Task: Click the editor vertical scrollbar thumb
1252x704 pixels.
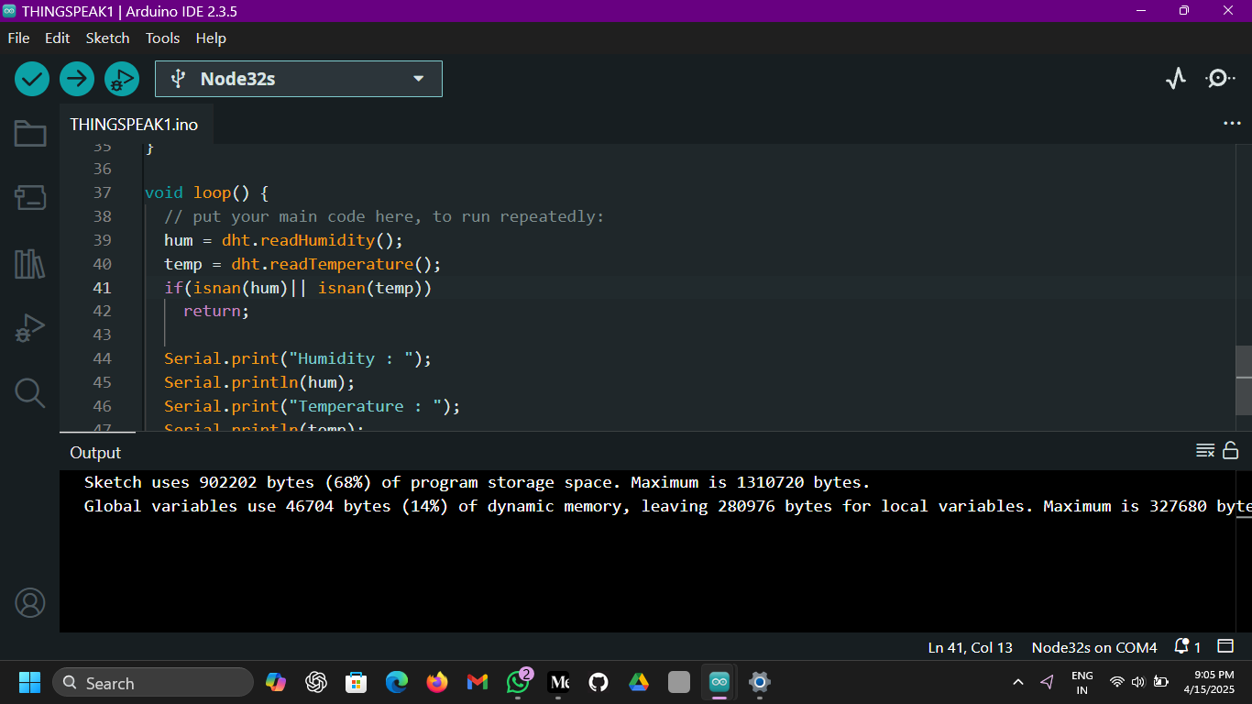Action: pyautogui.click(x=1243, y=379)
